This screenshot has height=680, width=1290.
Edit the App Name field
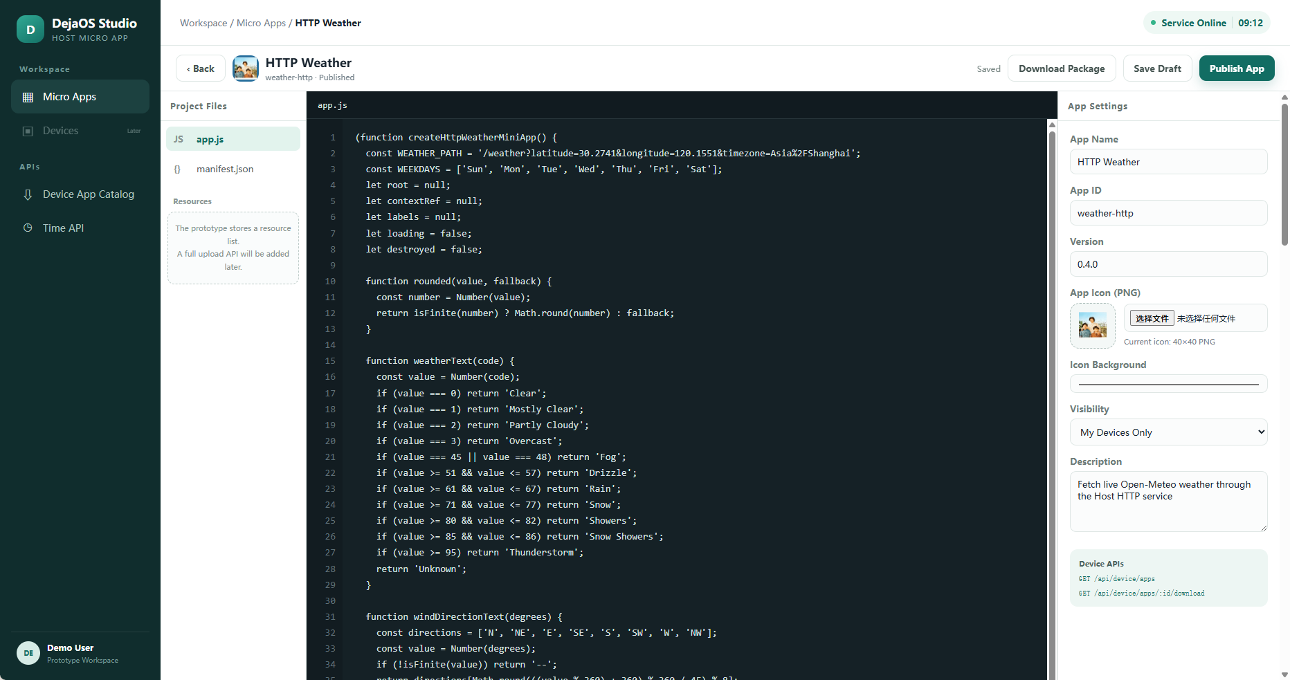click(1168, 162)
